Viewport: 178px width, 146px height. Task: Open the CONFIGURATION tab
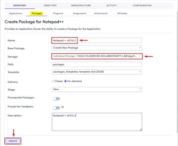142,5
